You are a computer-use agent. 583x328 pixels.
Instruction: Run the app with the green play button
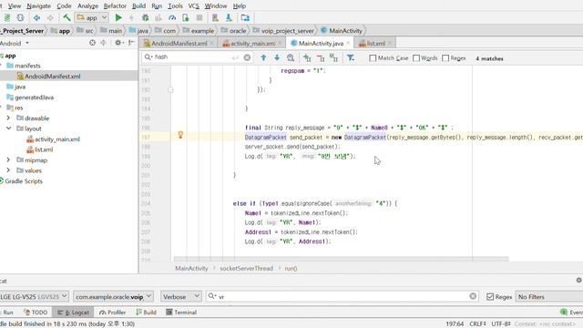(118, 17)
